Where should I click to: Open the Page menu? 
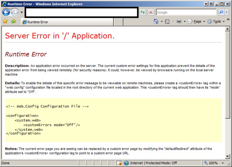tap(197, 21)
